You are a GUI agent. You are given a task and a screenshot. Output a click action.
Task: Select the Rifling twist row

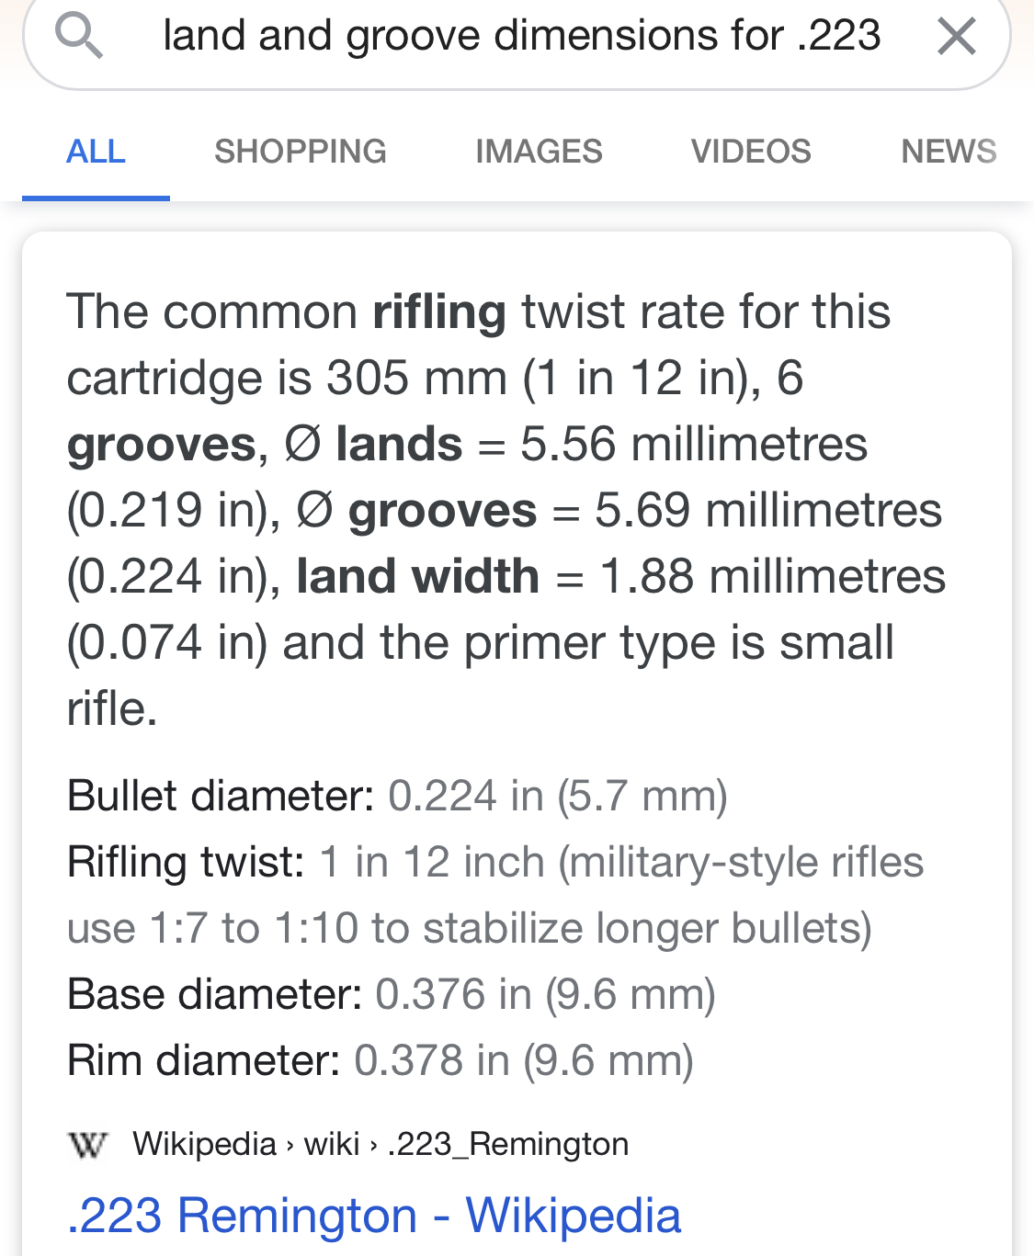click(x=495, y=895)
